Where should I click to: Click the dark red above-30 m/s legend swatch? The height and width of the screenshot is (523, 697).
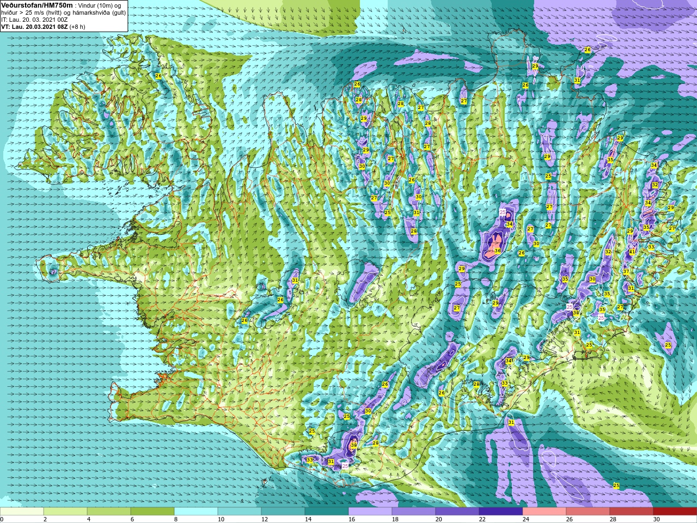click(675, 512)
